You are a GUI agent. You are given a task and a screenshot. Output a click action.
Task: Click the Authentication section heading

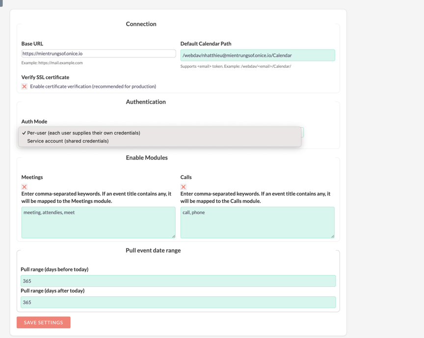tap(146, 102)
